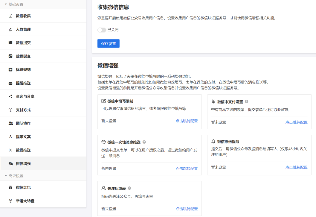Click the 微信红包 red packet icon
The image size is (316, 217).
coord(10,188)
